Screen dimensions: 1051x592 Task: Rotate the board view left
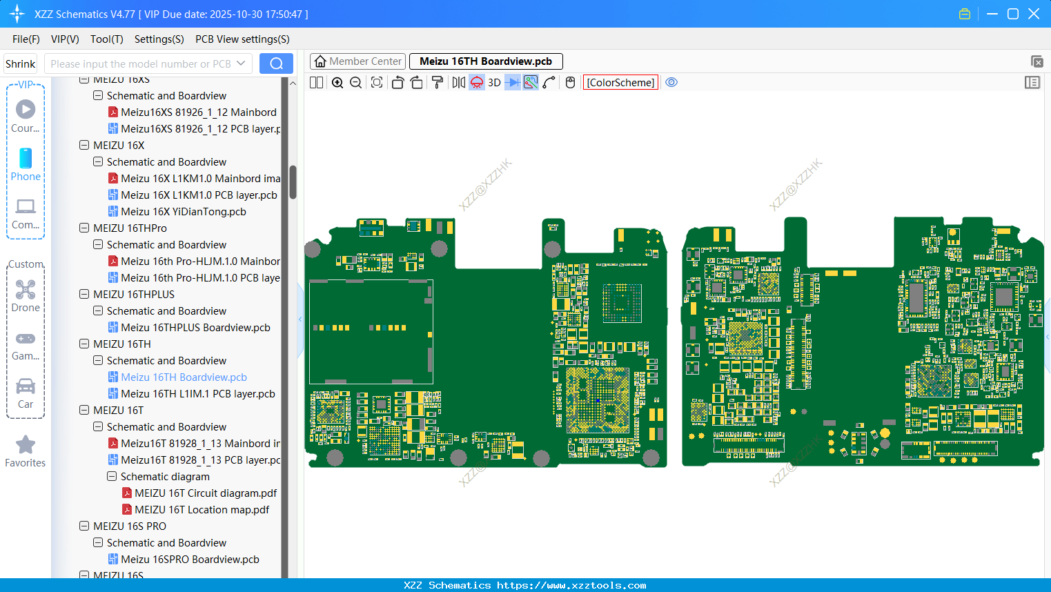tap(397, 83)
